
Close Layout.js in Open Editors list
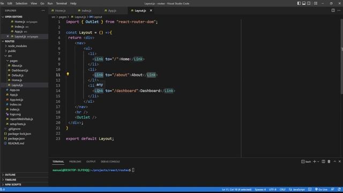pos(8,36)
